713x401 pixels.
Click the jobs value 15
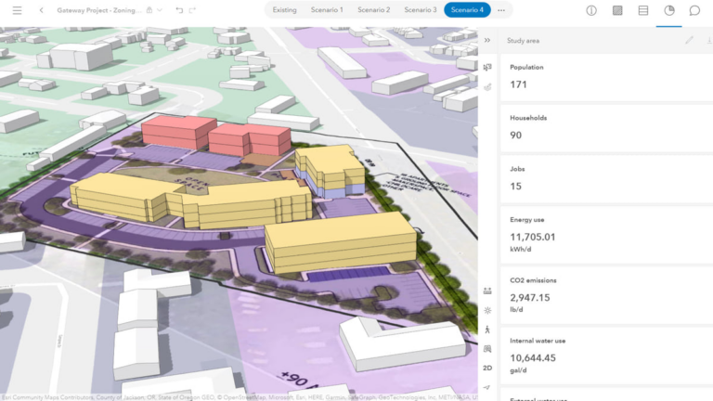tap(515, 187)
